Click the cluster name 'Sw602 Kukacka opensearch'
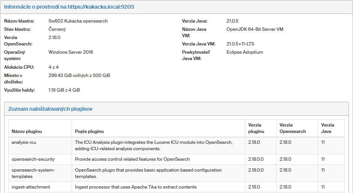Screen dimensions: 353x193 [78, 21]
